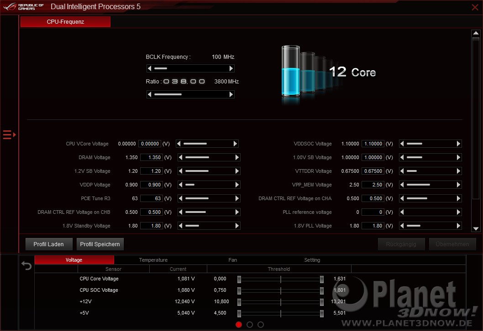Select the first monitor page dot
This screenshot has height=331, width=483.
239,325
